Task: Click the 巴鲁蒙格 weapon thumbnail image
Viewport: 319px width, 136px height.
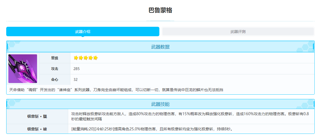Action: click(23, 68)
